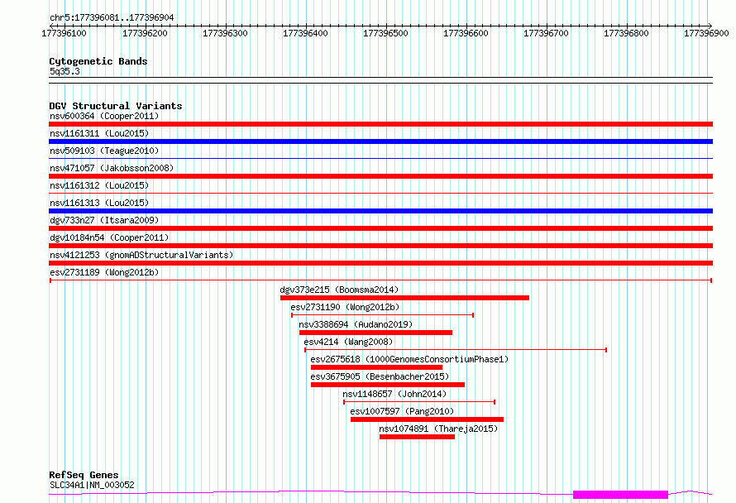Select the nsv4121253 red bar
This screenshot has height=503, width=736.
click(380, 263)
